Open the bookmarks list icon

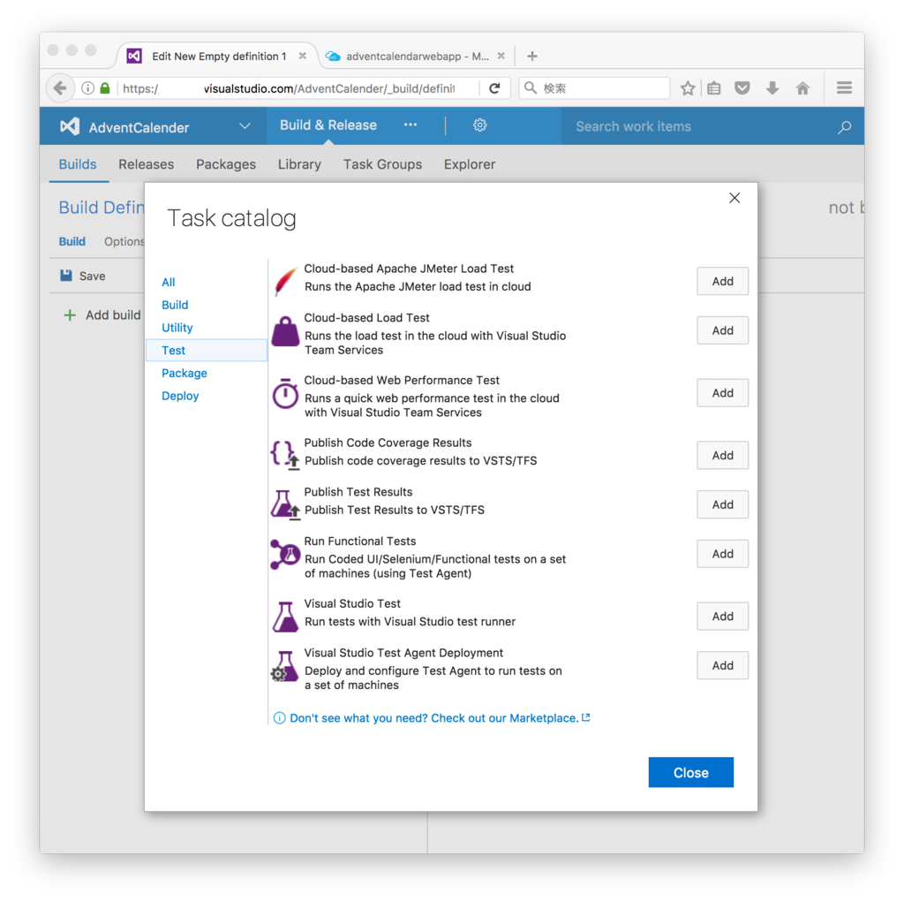(x=713, y=88)
